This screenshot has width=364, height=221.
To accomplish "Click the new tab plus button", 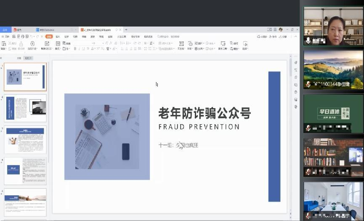I will click(x=126, y=30).
